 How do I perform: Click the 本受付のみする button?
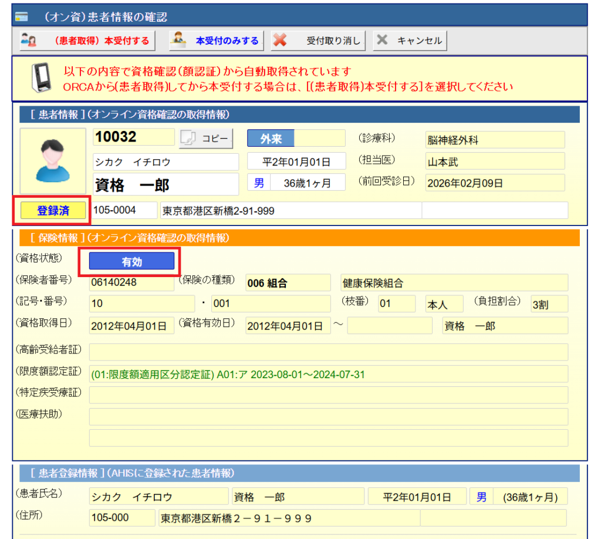[216, 41]
